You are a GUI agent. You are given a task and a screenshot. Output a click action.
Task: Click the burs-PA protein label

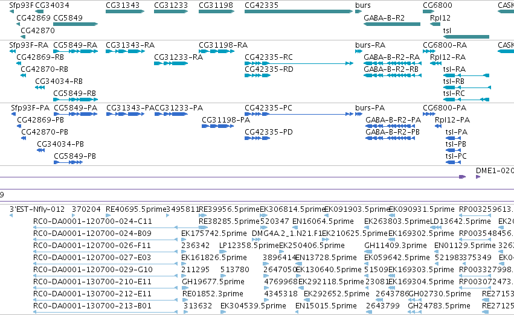point(370,108)
